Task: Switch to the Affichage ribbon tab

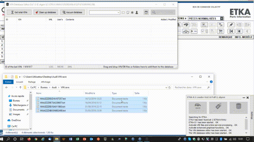Action: pyautogui.click(x=46, y=82)
